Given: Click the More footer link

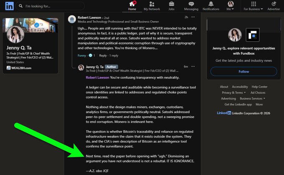Looking at the screenshot, I should (x=259, y=104).
